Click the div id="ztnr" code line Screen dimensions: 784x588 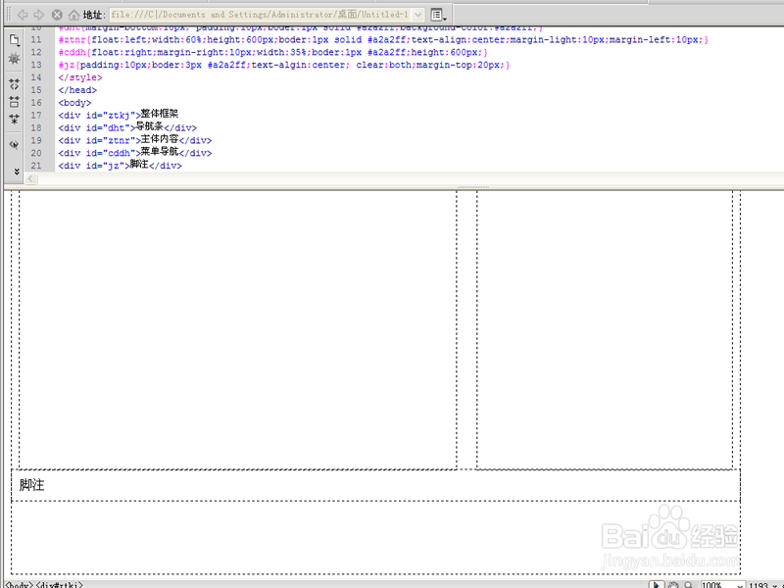coord(135,139)
